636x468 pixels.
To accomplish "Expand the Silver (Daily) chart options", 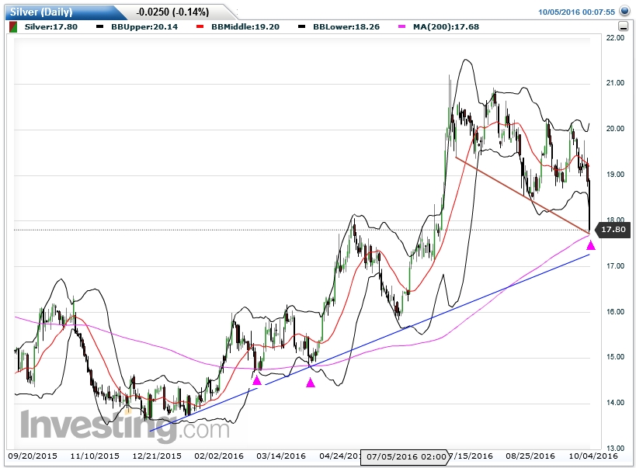I will click(47, 11).
